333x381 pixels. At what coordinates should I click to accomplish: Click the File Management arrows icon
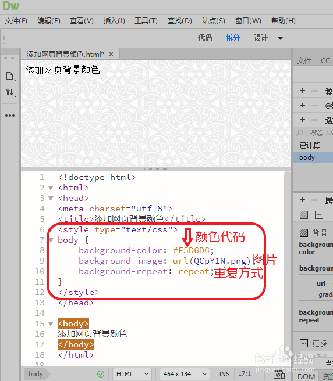[x=10, y=92]
